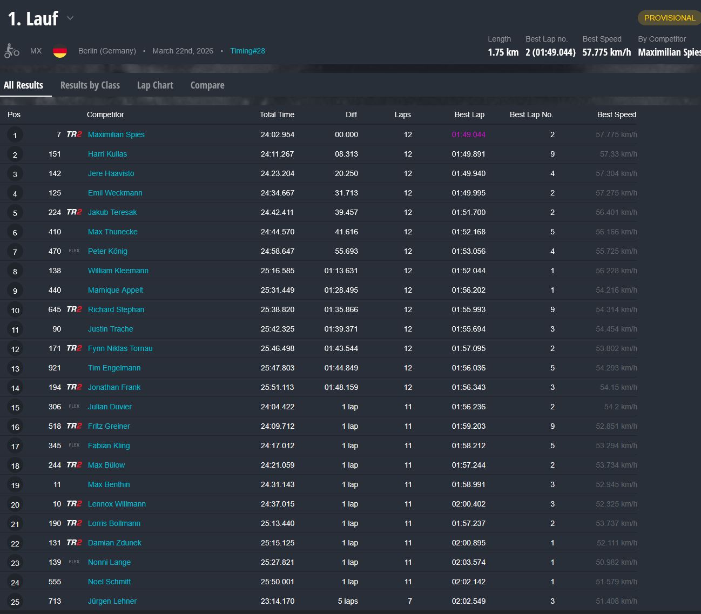Select the Compare tab
Viewport: 701px width, 614px height.
pos(207,85)
